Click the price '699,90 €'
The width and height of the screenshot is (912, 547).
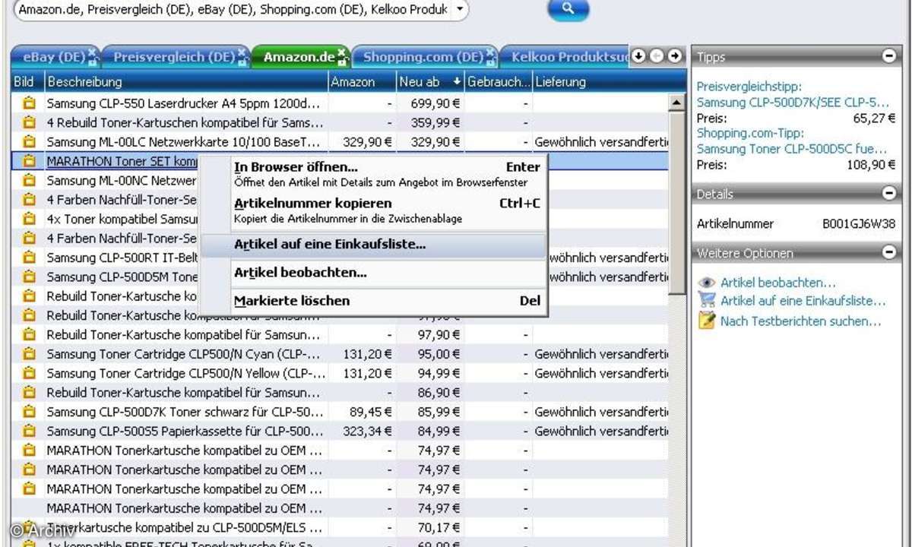[435, 103]
